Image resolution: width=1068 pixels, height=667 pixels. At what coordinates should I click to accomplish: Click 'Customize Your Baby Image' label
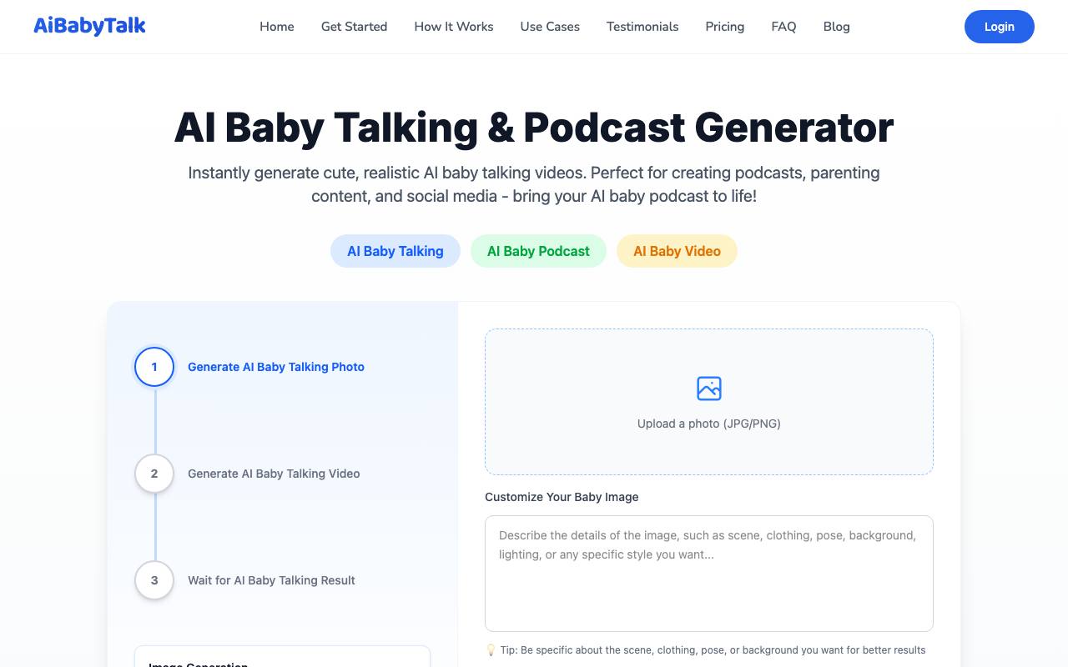point(562,497)
